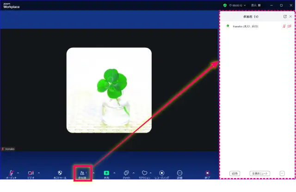Open the Chat (チャット) icon
296x192 pixels.
click(x=126, y=173)
